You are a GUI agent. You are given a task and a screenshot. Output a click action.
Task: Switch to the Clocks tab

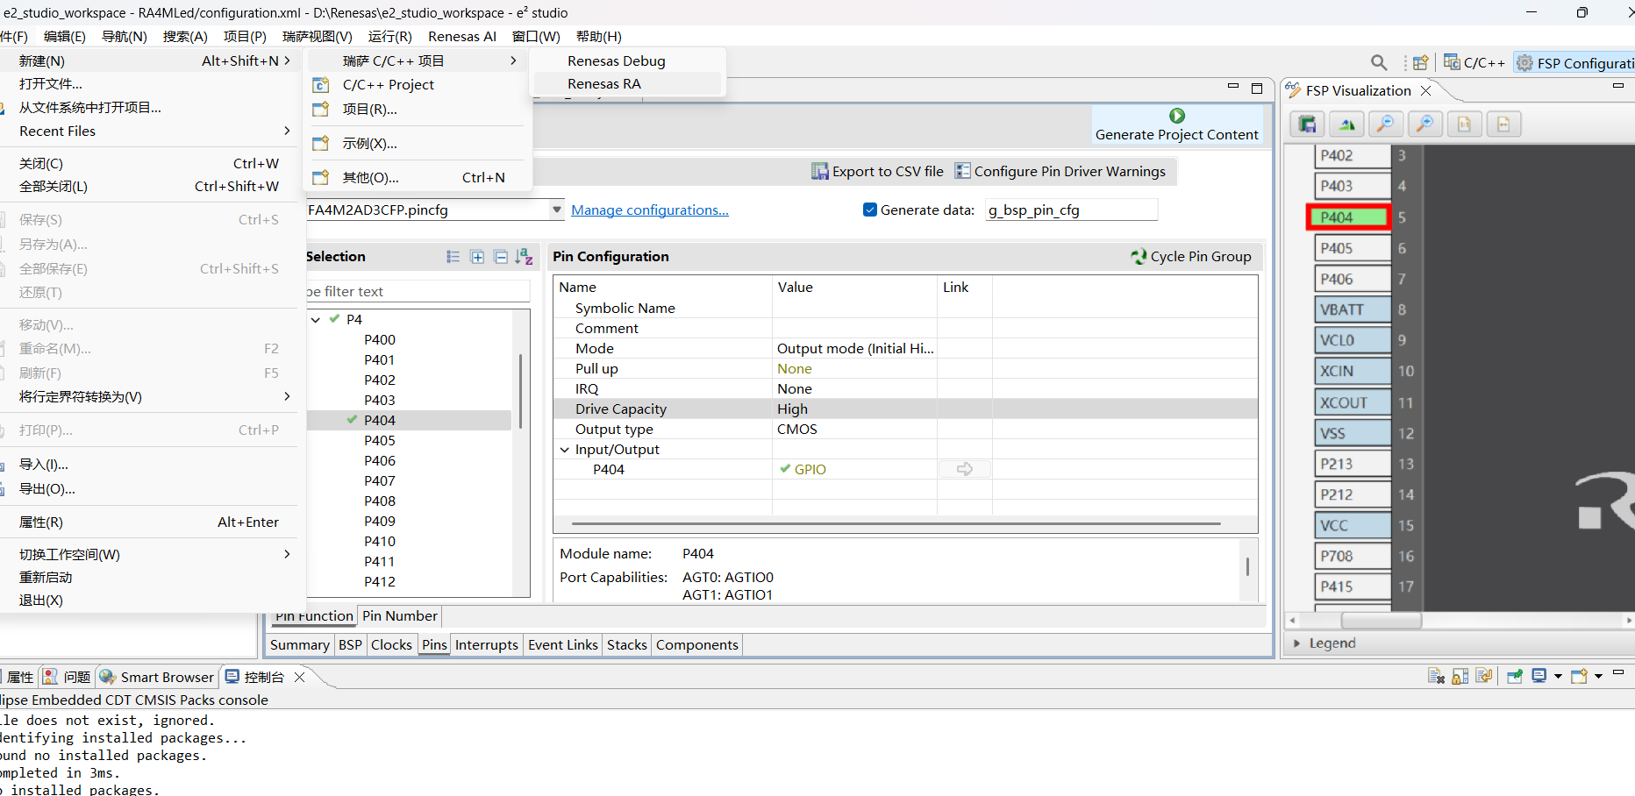pyautogui.click(x=391, y=644)
